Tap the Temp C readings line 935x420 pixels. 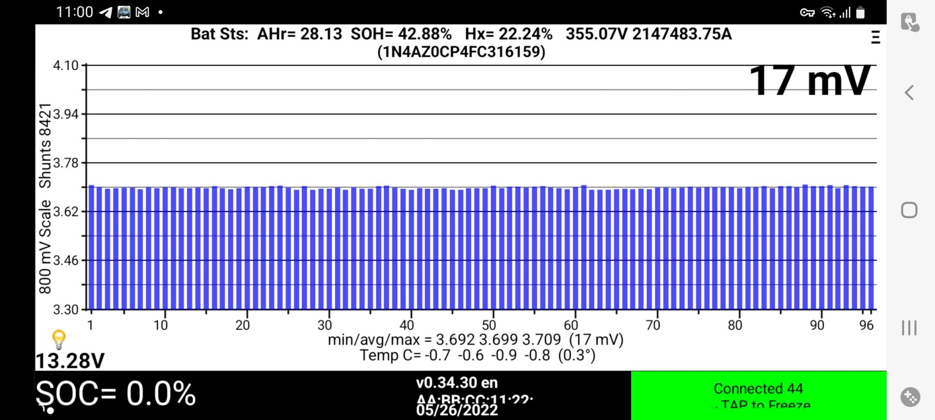(x=477, y=355)
